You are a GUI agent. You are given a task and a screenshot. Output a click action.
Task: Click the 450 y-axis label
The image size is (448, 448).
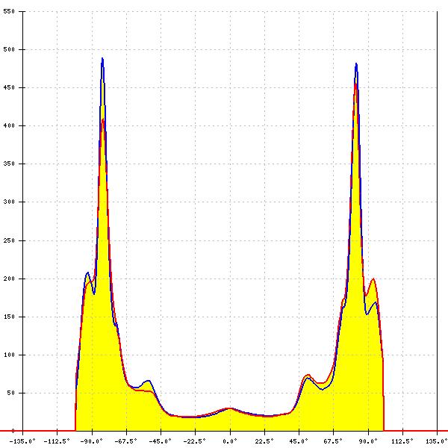tap(9, 87)
